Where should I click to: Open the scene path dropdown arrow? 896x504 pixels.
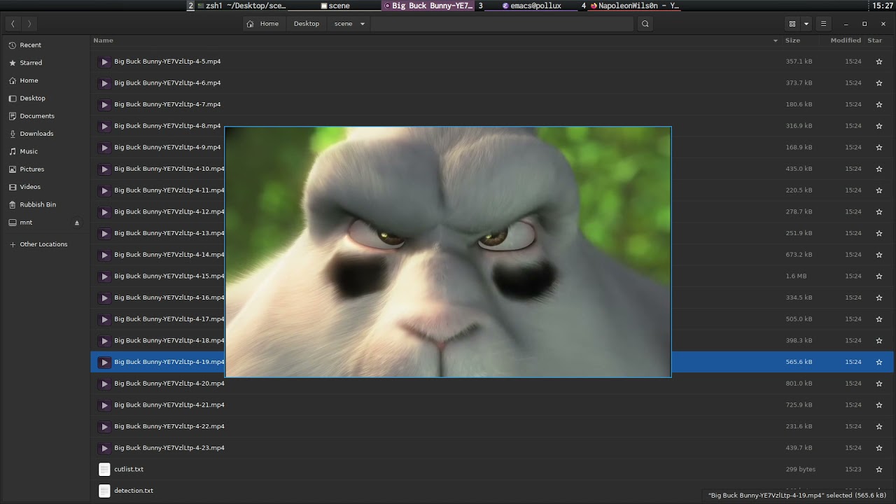point(362,24)
